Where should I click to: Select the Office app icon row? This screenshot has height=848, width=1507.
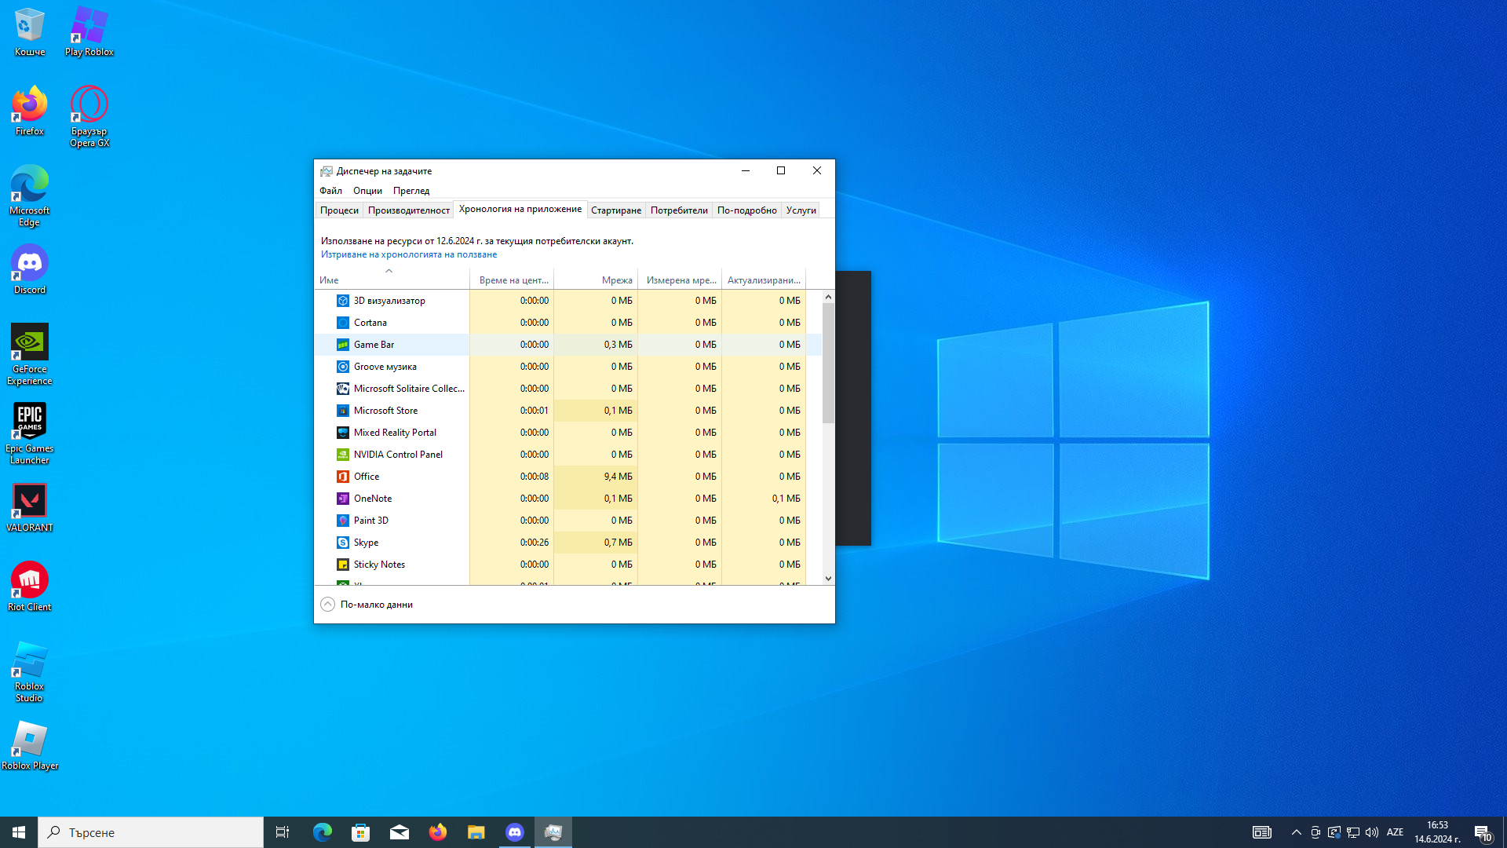pyautogui.click(x=343, y=477)
